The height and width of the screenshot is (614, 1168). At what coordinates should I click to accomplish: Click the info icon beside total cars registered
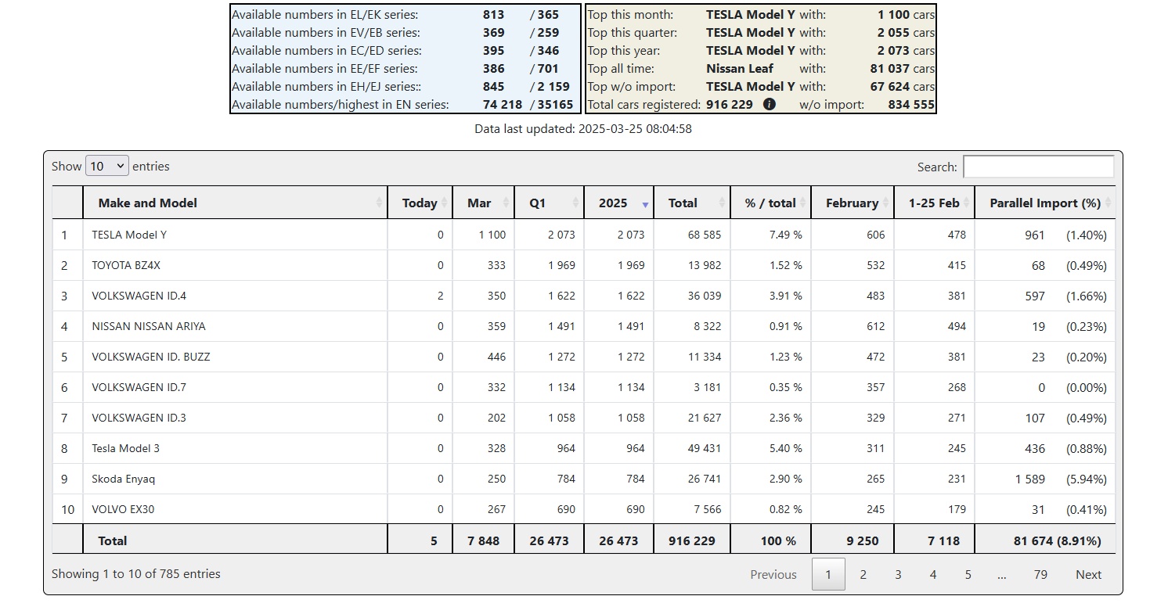[x=770, y=104]
